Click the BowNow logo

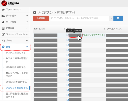click(10, 3)
